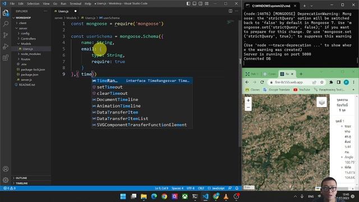Expand the Controllers folder

pos(28,39)
